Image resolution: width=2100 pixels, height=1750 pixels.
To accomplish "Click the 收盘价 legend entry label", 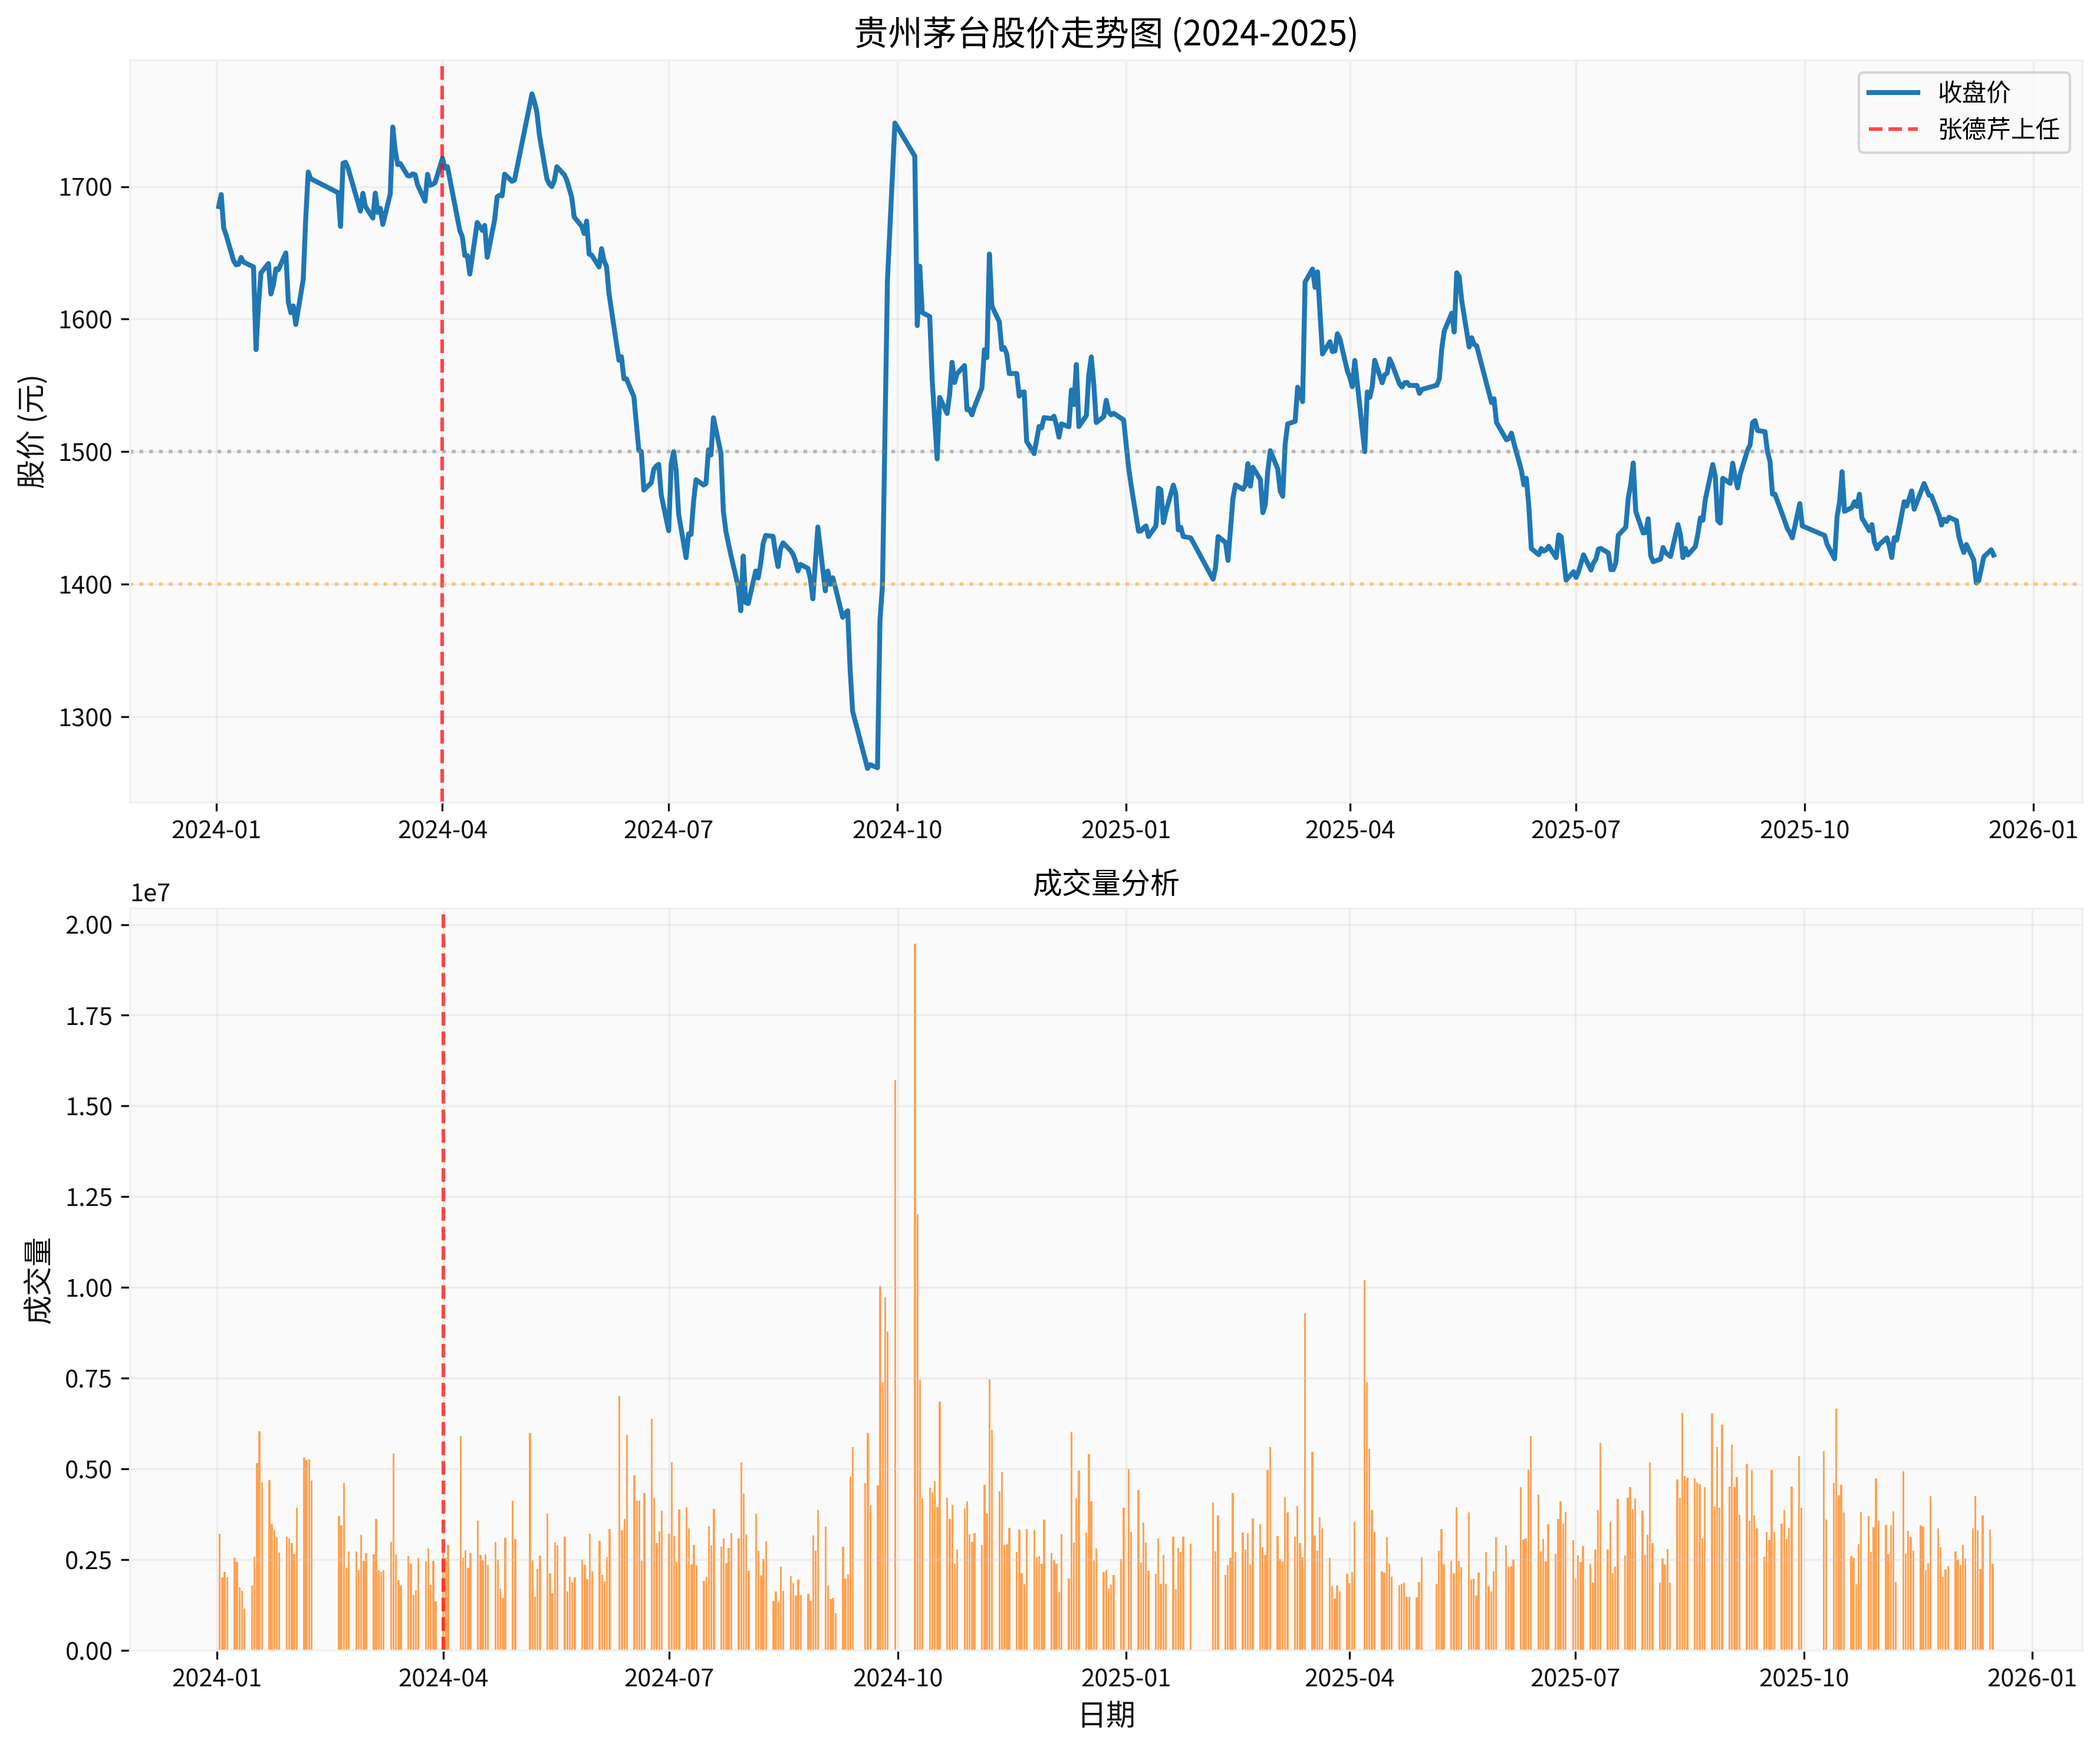I will point(1973,92).
